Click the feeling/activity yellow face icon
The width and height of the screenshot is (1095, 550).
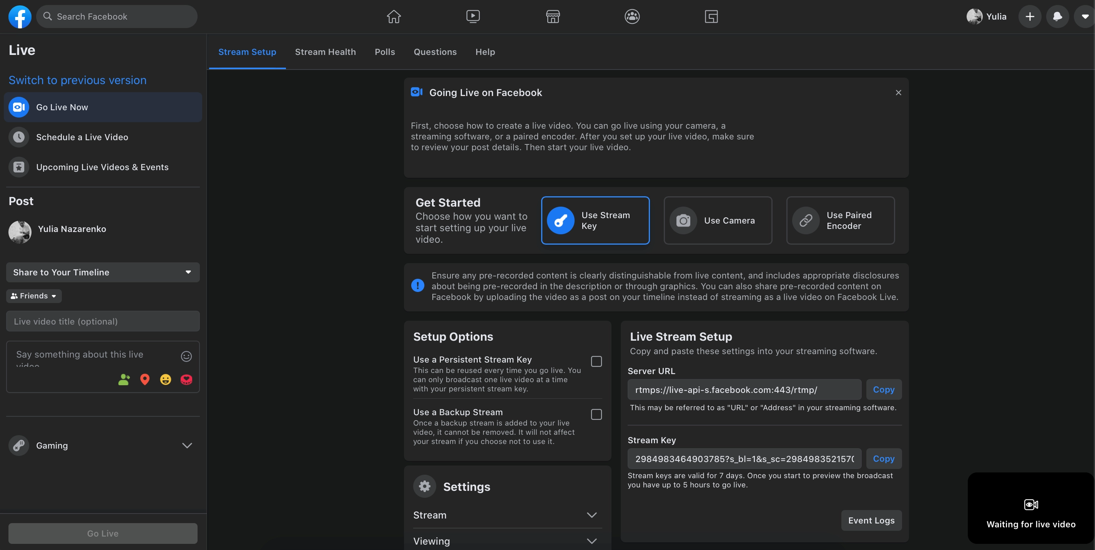pos(165,379)
